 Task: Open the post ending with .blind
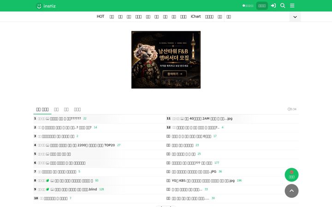(x=76, y=190)
